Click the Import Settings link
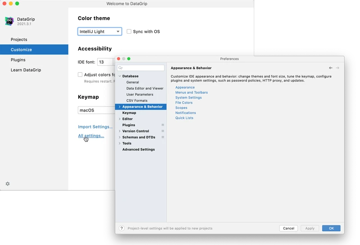Image resolution: width=360 pixels, height=245 pixels. click(x=95, y=127)
